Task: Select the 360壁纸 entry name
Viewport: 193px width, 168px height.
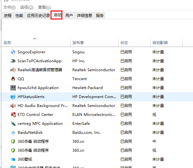Action: click(x=25, y=159)
